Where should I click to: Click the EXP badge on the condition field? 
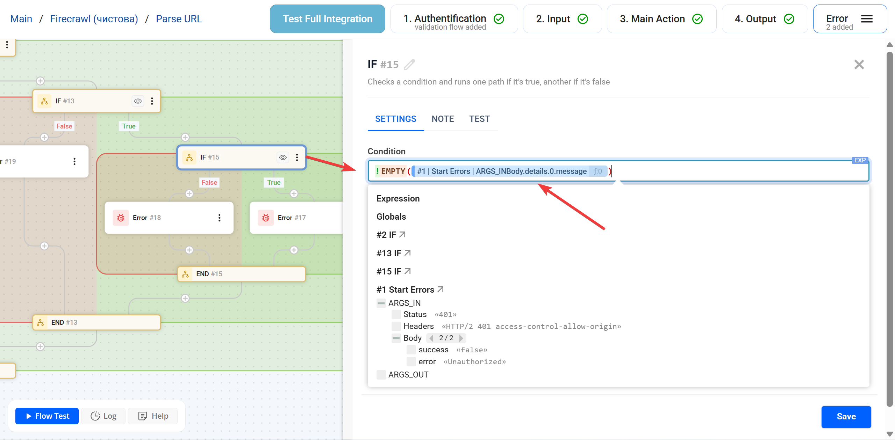point(860,160)
